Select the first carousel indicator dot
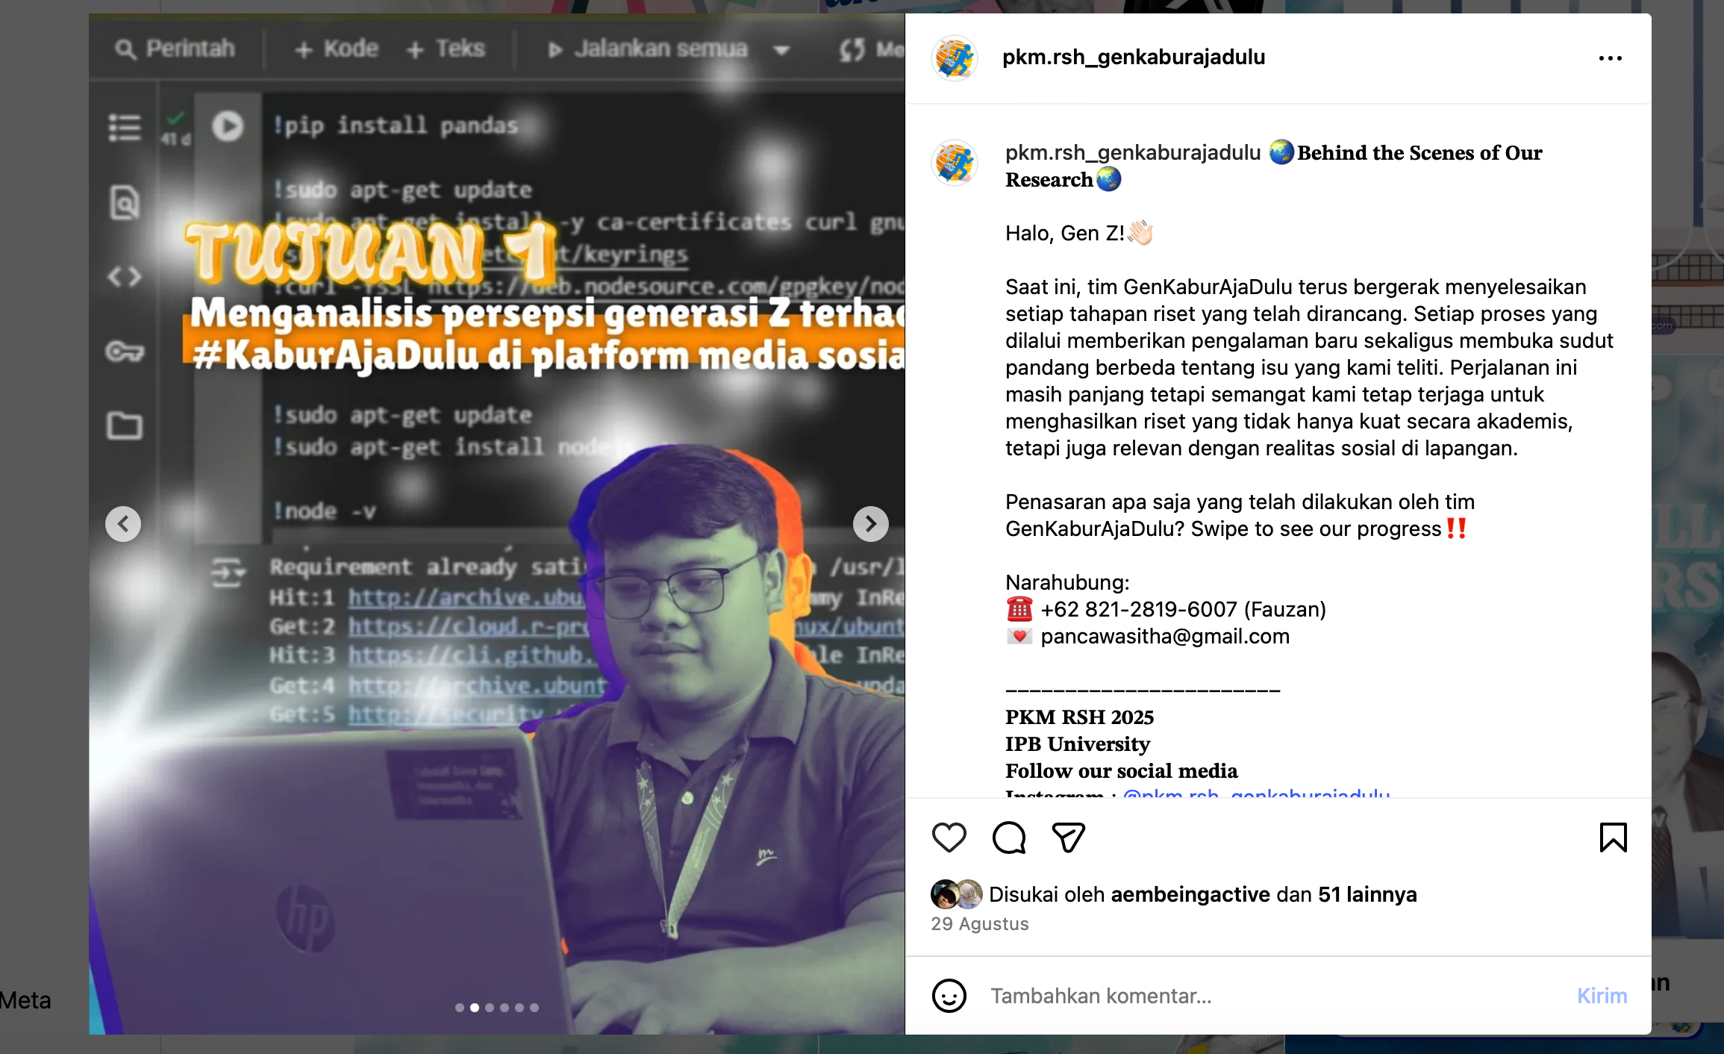Viewport: 1724px width, 1054px height. (459, 1007)
